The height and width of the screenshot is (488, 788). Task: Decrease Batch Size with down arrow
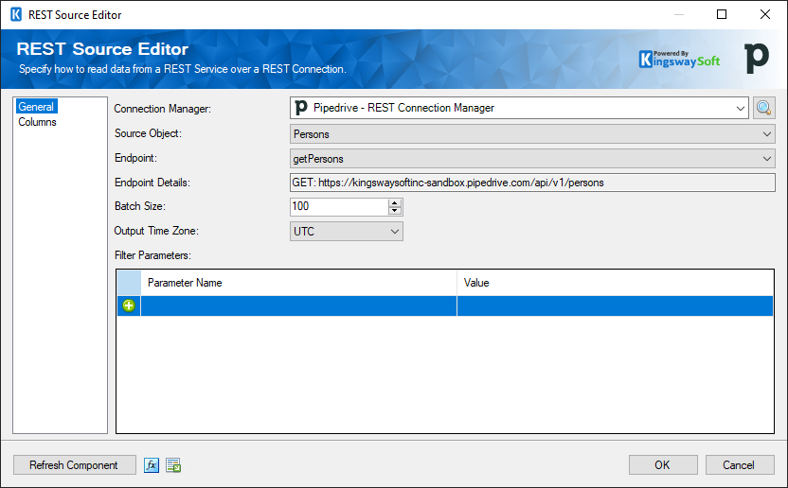coord(395,211)
